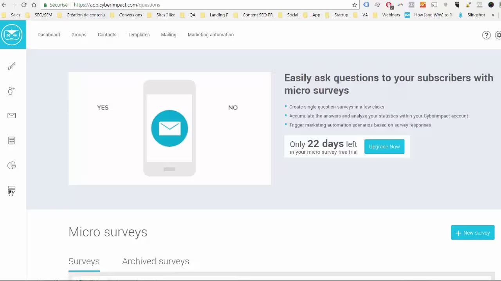Select Marketing automation in the top menu

pos(211,35)
